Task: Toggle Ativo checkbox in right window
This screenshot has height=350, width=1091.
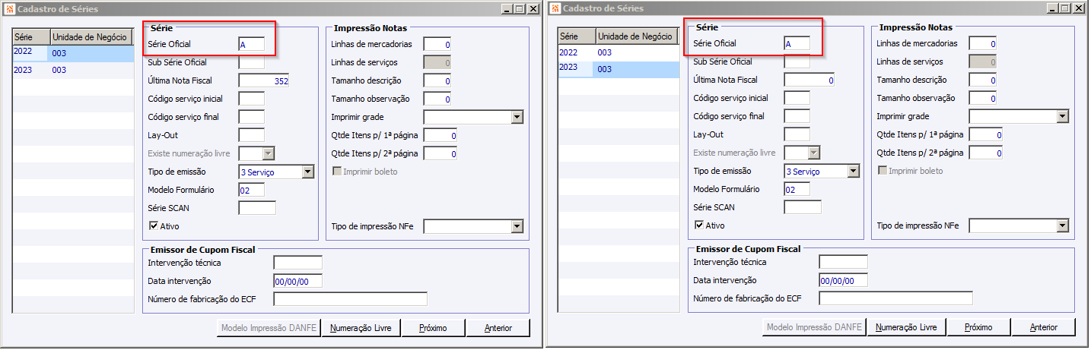Action: click(x=699, y=225)
